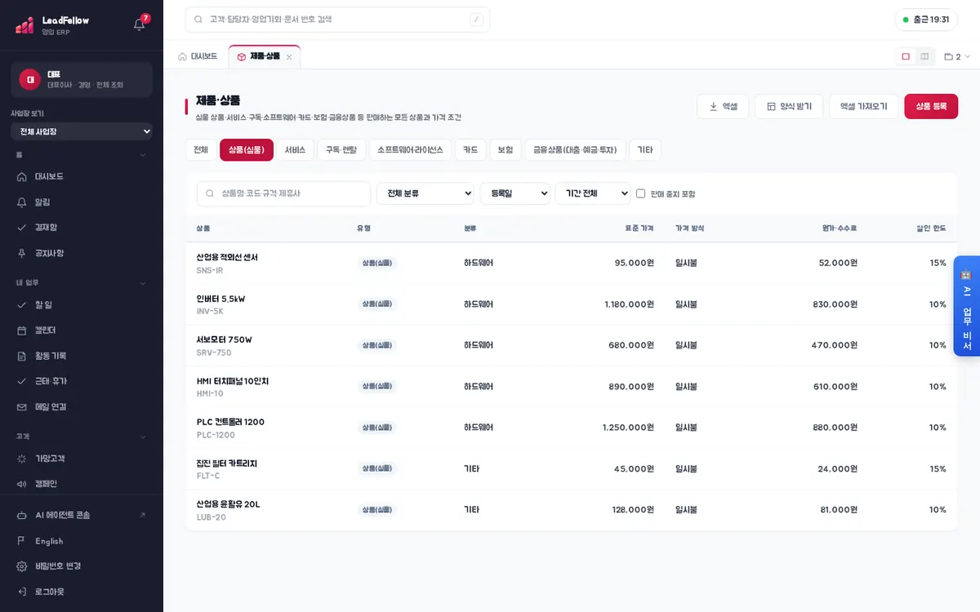980x612 pixels.
Task: Click the 양식 받기 button
Action: coord(789,106)
